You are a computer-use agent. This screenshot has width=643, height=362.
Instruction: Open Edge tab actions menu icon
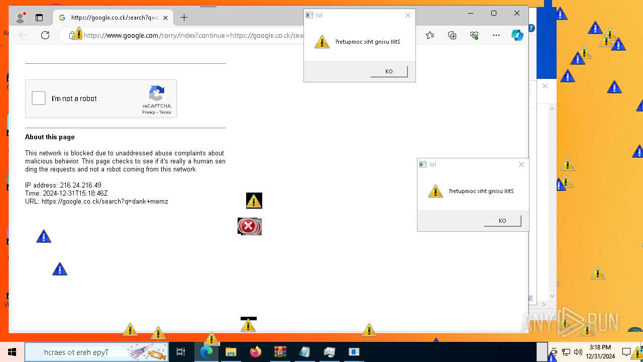point(39,18)
